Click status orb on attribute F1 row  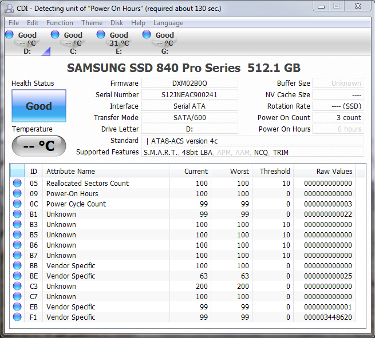pos(17,317)
